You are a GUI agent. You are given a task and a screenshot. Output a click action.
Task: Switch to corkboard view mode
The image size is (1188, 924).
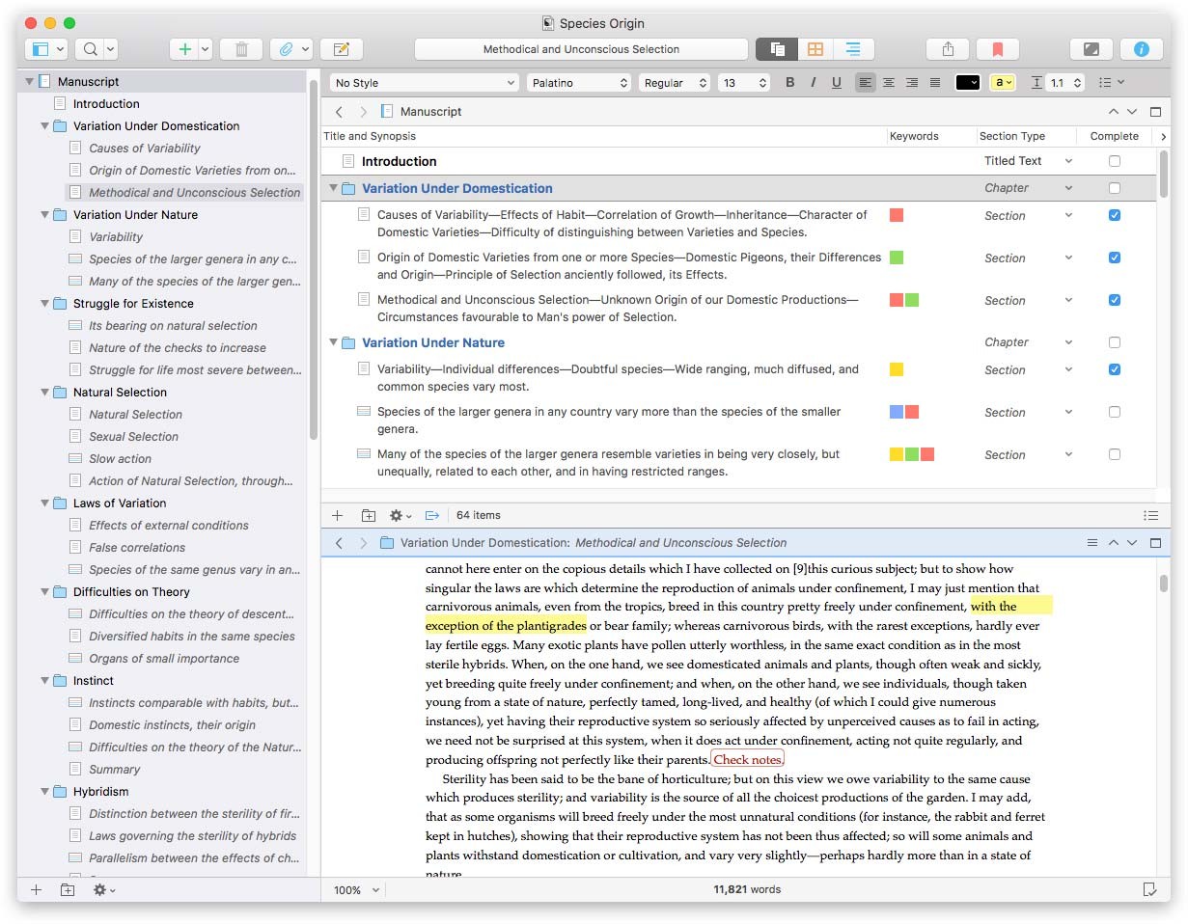coord(815,49)
